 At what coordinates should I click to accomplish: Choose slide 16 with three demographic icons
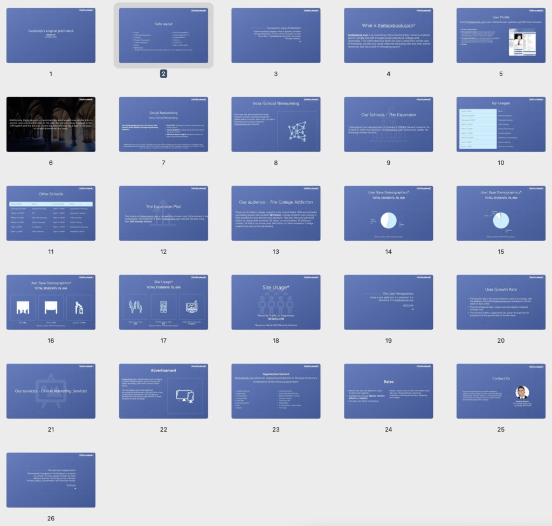coord(51,302)
